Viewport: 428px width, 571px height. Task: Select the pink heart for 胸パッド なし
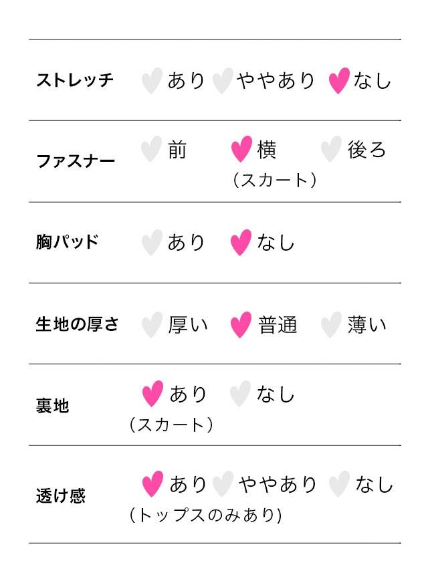241,243
